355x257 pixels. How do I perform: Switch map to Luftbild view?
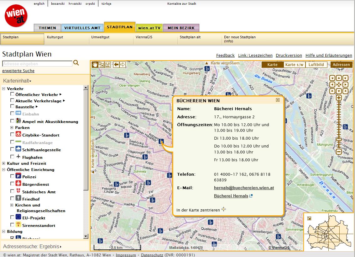click(316, 65)
